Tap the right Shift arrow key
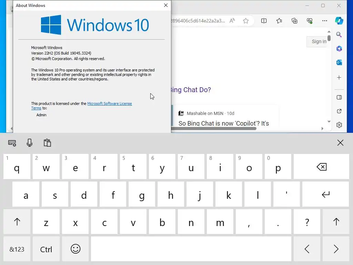Viewport: 353px width, 265px height. [336, 222]
